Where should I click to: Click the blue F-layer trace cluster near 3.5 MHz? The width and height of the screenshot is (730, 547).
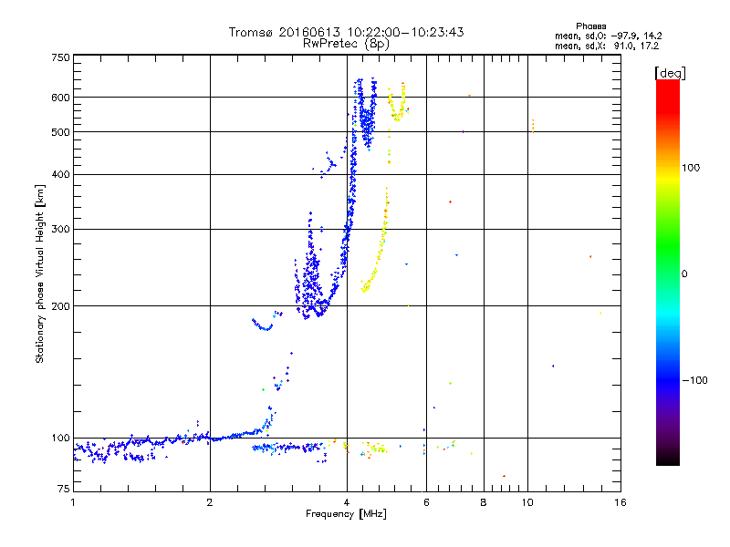click(312, 279)
